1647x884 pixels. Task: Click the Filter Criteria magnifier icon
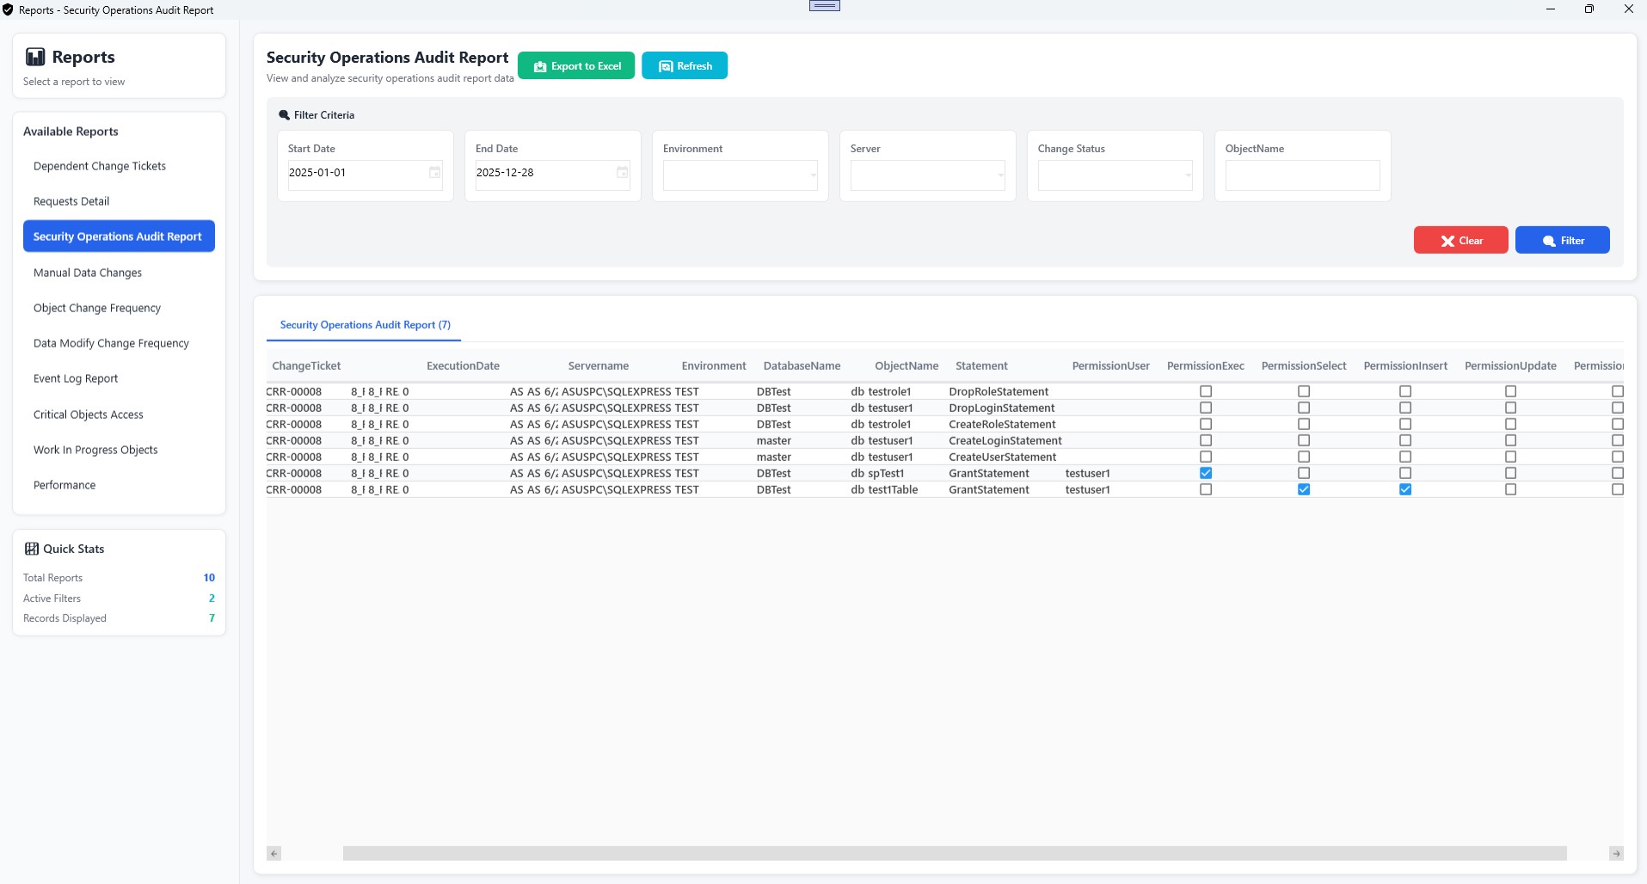click(284, 115)
